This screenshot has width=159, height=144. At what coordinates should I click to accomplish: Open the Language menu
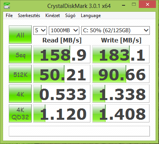(91, 16)
